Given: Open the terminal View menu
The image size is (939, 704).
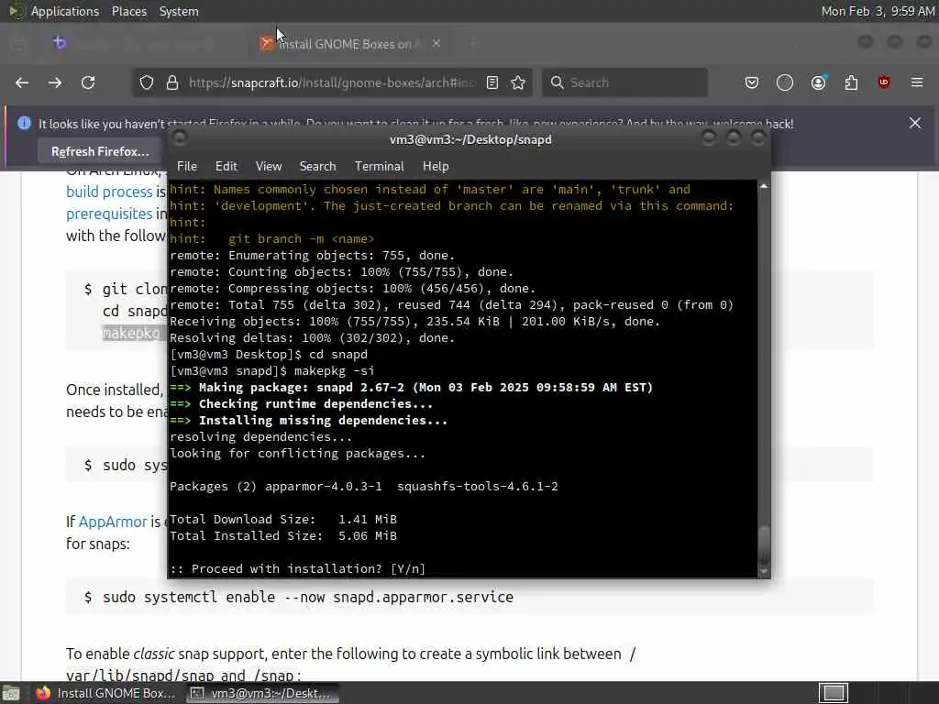Looking at the screenshot, I should pyautogui.click(x=269, y=167).
